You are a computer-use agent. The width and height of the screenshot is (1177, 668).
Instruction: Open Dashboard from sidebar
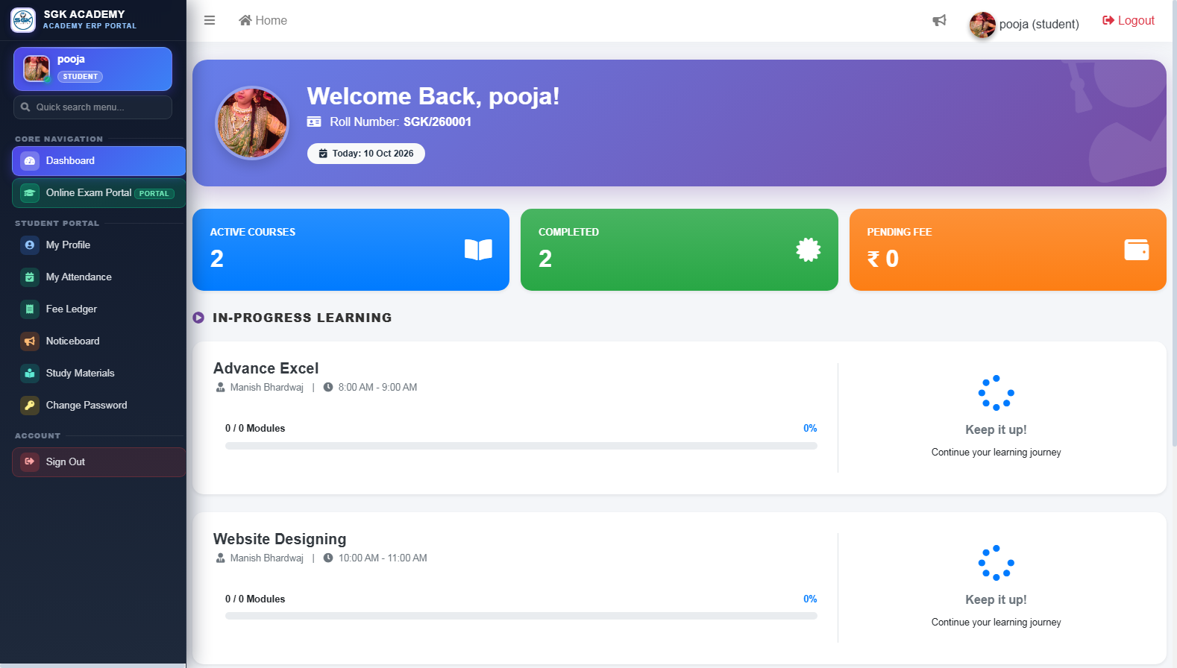pyautogui.click(x=98, y=161)
